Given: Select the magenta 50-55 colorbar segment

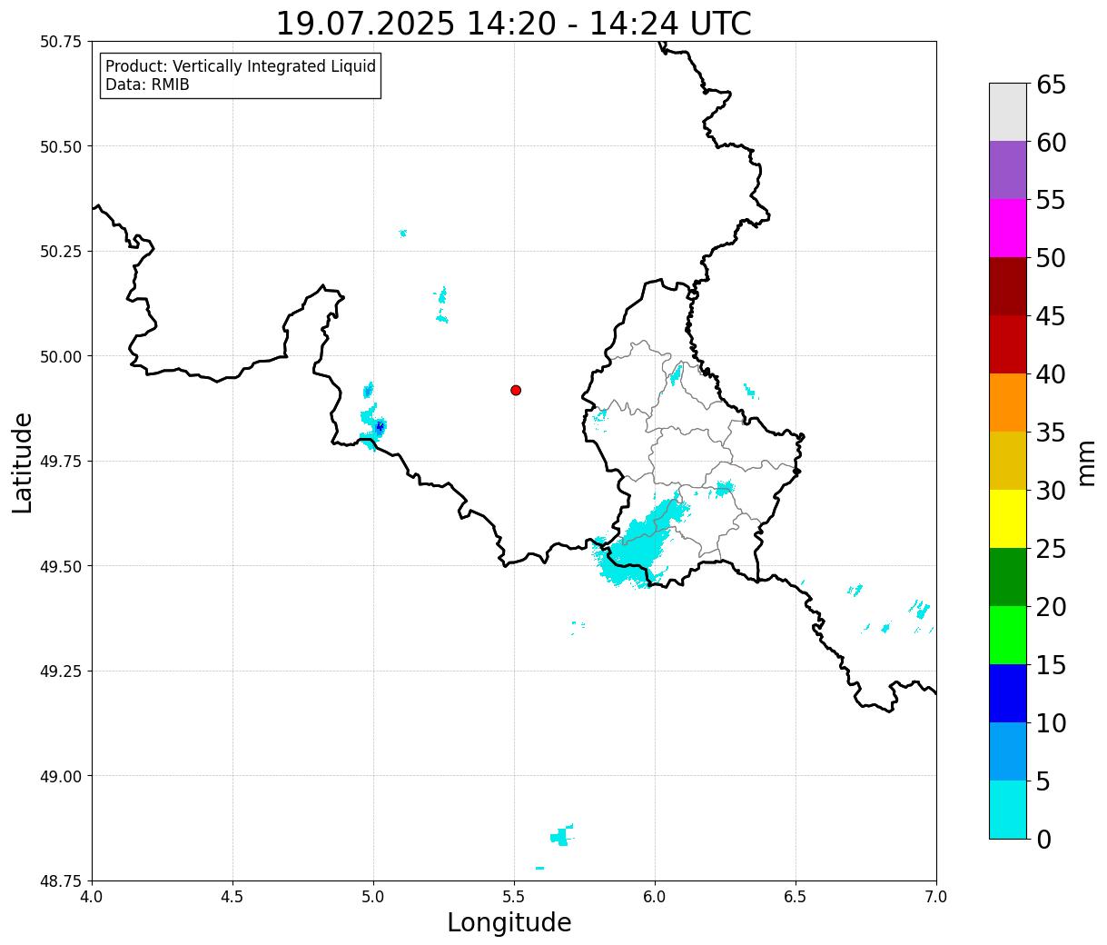Looking at the screenshot, I should tap(1008, 228).
